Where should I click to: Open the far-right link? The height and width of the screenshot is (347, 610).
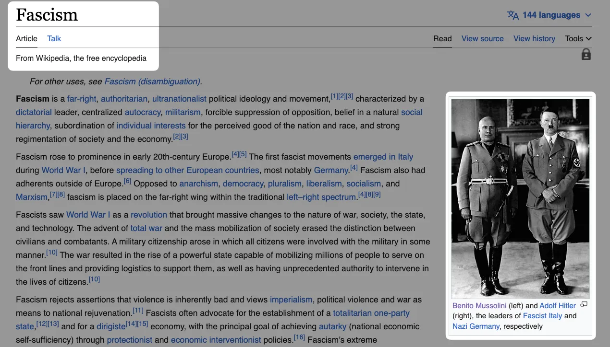tap(82, 99)
